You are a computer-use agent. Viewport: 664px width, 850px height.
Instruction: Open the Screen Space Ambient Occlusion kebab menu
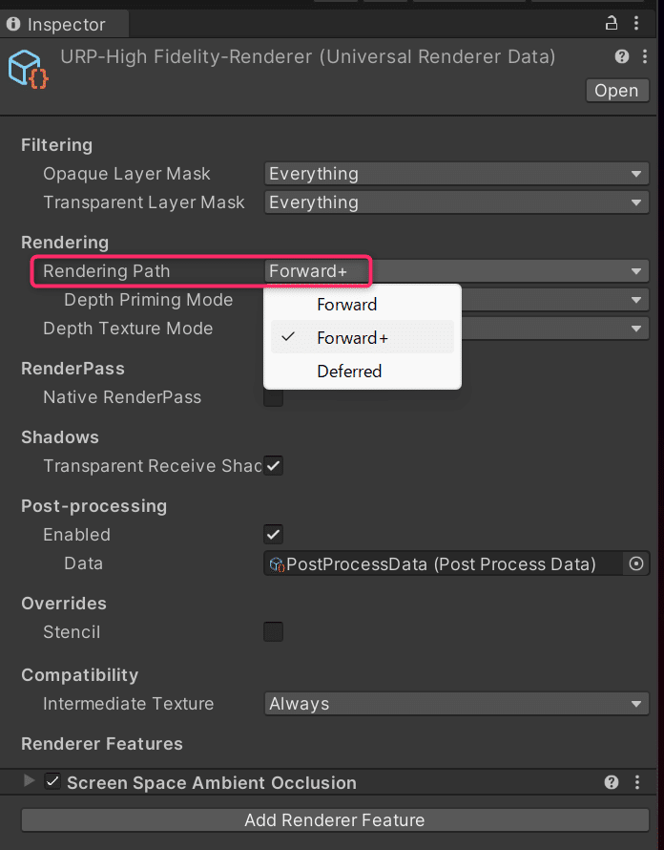click(637, 782)
